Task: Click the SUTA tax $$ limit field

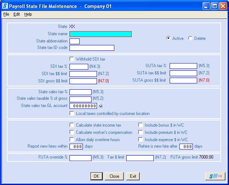Action: click(183, 73)
